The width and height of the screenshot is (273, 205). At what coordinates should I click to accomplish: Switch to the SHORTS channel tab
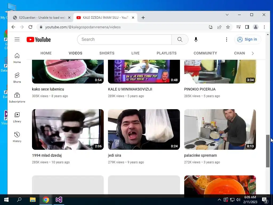coord(107,53)
